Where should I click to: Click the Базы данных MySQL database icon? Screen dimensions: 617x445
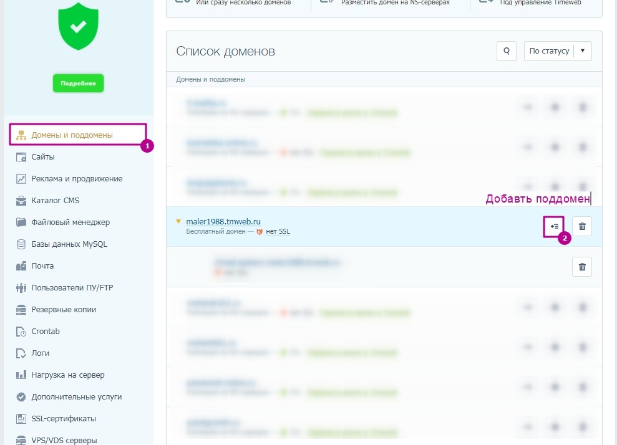pyautogui.click(x=21, y=244)
